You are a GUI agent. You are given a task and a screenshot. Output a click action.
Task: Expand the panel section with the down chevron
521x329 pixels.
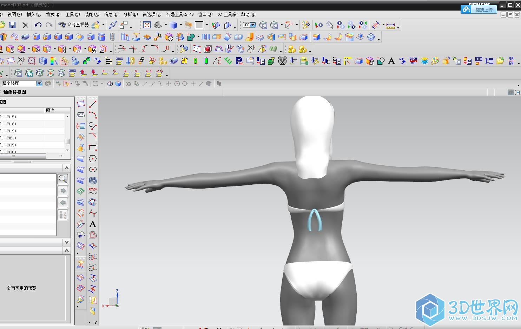coord(67,242)
